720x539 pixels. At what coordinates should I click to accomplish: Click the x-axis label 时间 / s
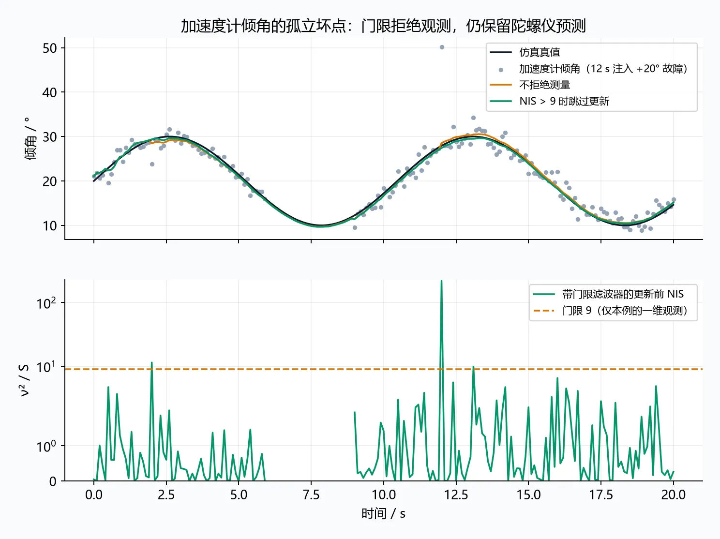[x=383, y=513]
